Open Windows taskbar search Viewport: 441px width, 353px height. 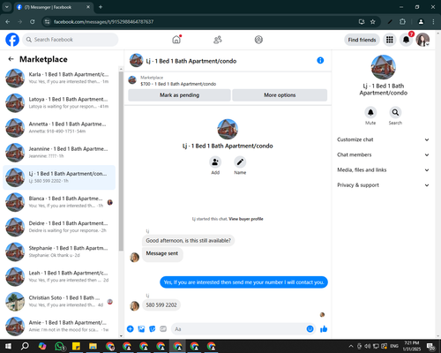(x=25, y=346)
